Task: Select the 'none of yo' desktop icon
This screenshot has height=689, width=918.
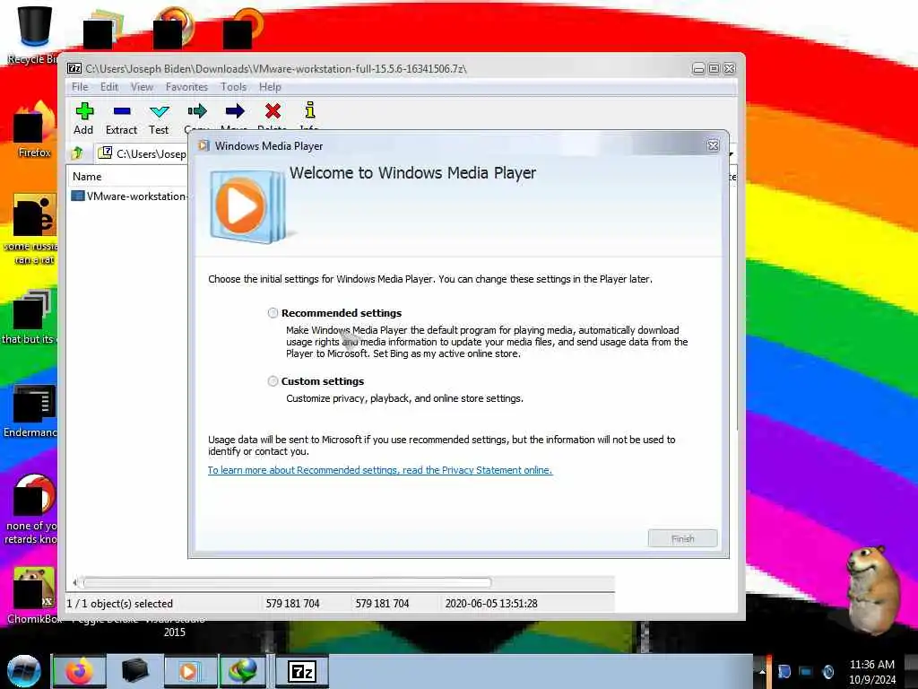Action: point(32,509)
